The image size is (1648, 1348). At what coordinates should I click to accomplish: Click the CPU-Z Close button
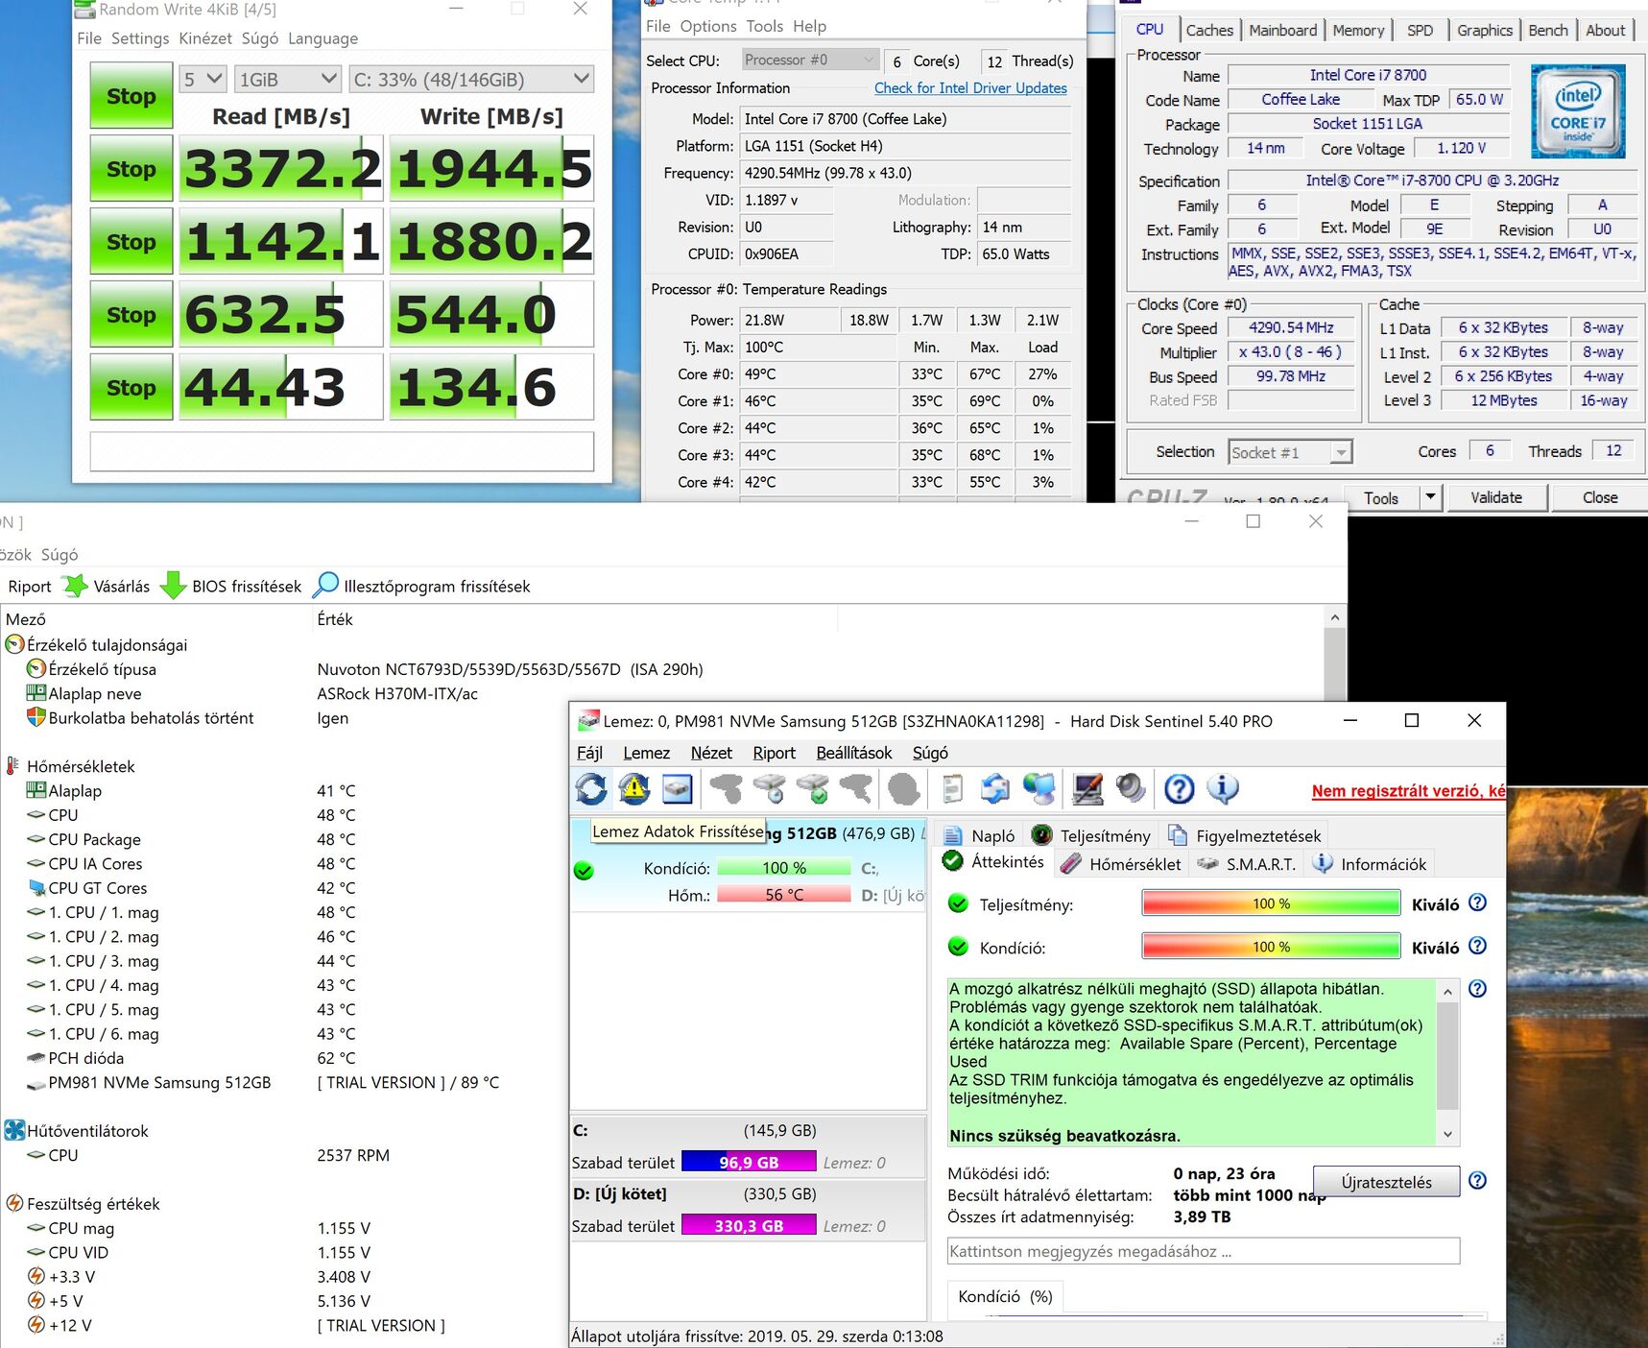click(x=1600, y=497)
